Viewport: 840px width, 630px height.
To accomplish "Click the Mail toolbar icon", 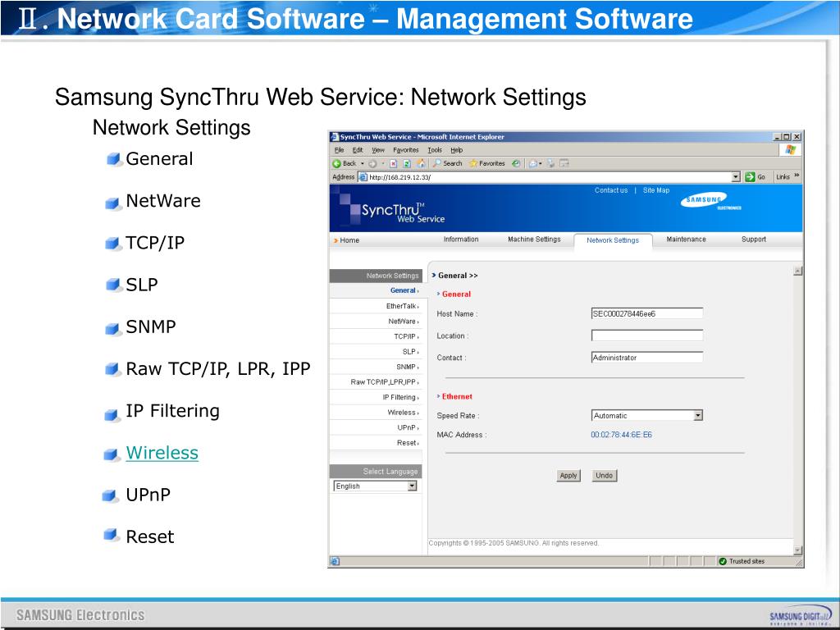I will pos(532,163).
